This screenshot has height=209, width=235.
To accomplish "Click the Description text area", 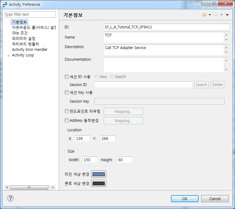I will [164, 50].
